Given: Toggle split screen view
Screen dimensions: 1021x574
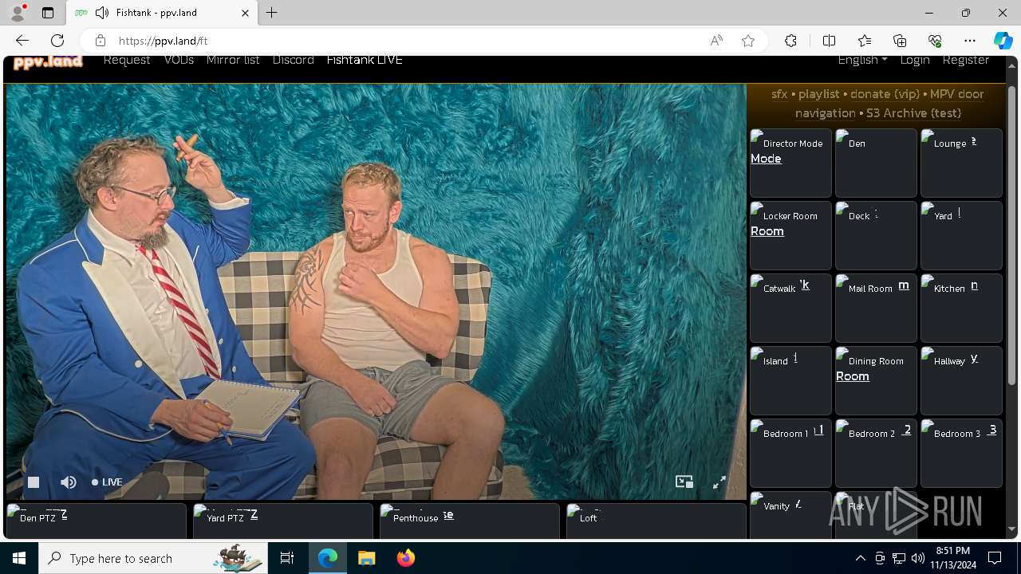Looking at the screenshot, I should 829,41.
